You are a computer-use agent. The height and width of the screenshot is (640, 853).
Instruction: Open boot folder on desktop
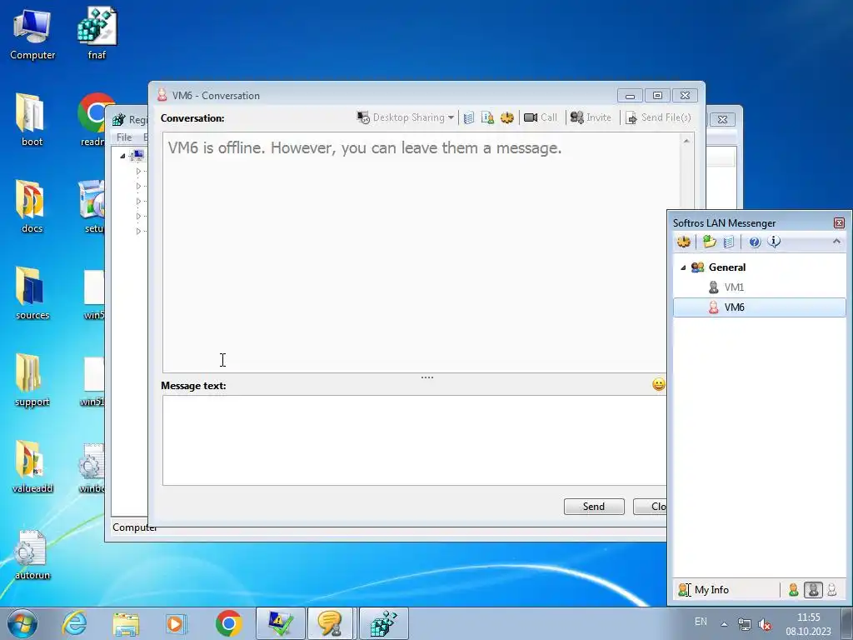point(32,120)
